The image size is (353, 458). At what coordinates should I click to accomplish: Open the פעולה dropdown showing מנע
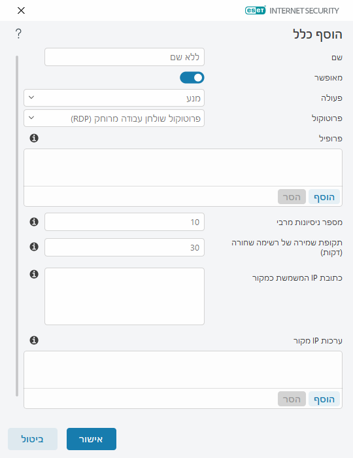pyautogui.click(x=114, y=98)
